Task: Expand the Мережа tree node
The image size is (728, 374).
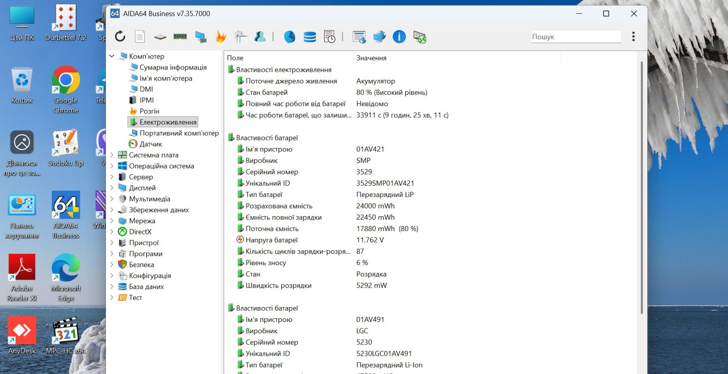Action: [x=112, y=221]
